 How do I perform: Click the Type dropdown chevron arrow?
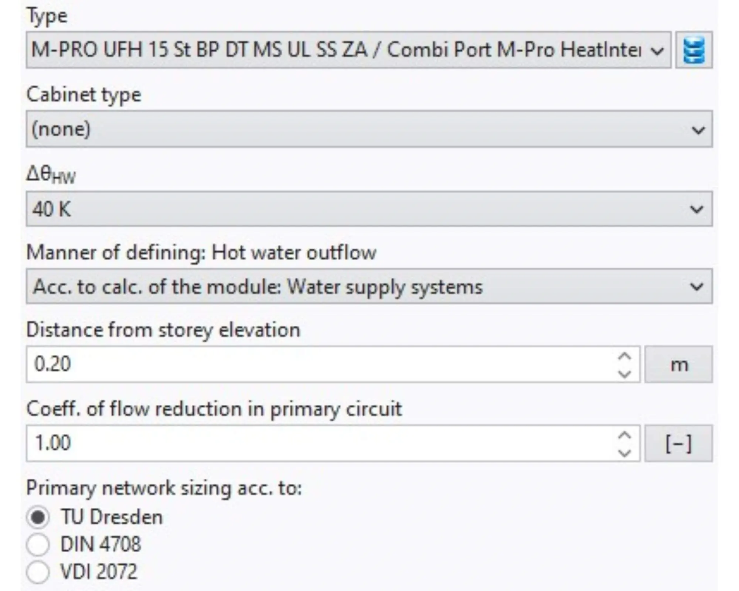click(657, 51)
